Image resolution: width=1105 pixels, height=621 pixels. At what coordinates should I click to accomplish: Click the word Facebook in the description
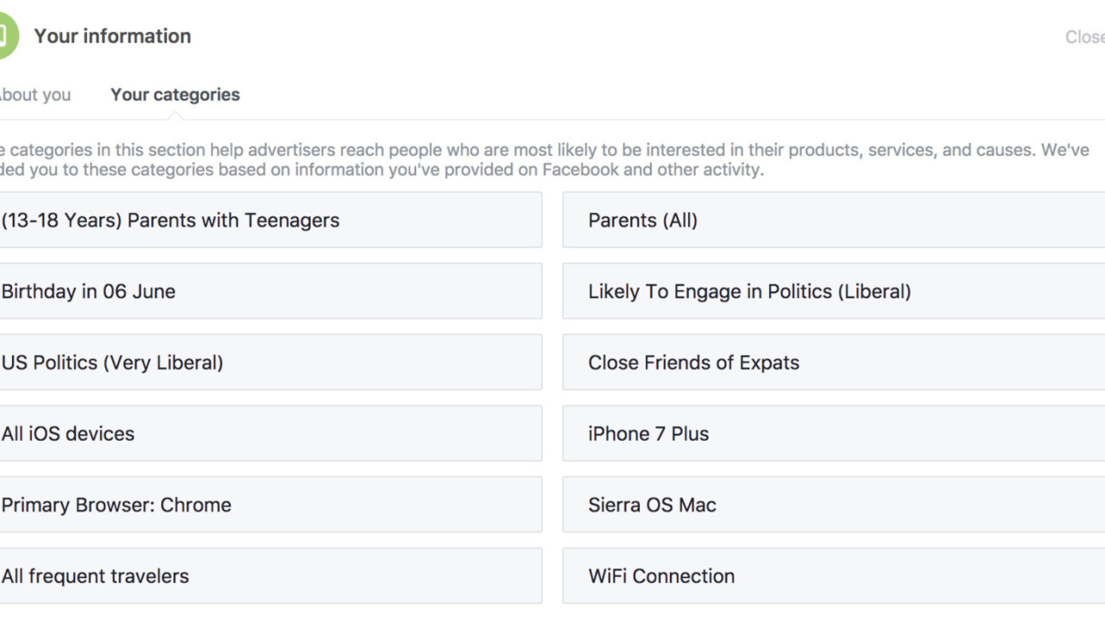[580, 170]
